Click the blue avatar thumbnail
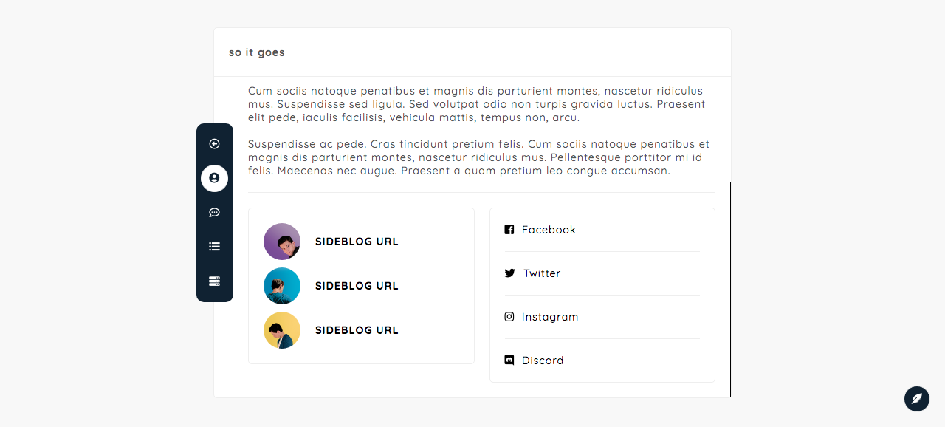The width and height of the screenshot is (945, 427). (x=282, y=286)
